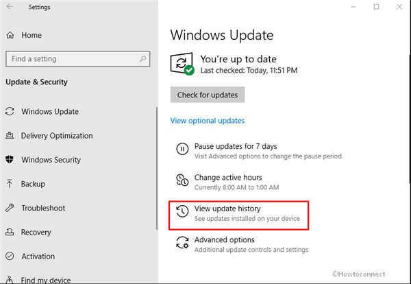This screenshot has height=284, width=411.
Task: Click the pause updates icon
Action: point(182,149)
